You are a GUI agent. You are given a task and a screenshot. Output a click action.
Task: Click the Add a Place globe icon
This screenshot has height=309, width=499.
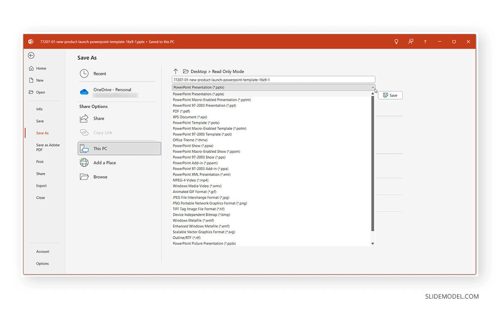pos(84,163)
